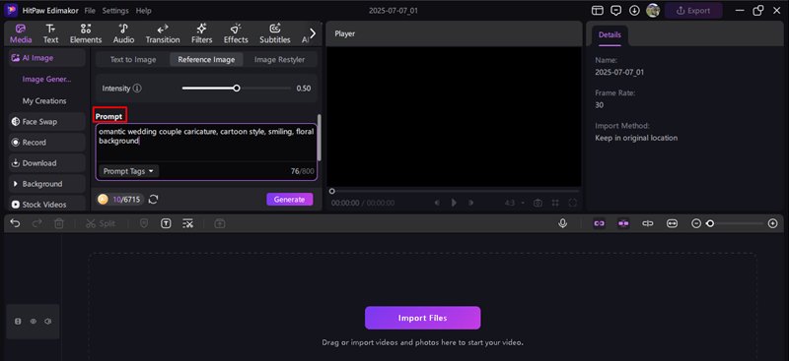The width and height of the screenshot is (789, 361).
Task: Open the Media tab
Action: tap(21, 33)
